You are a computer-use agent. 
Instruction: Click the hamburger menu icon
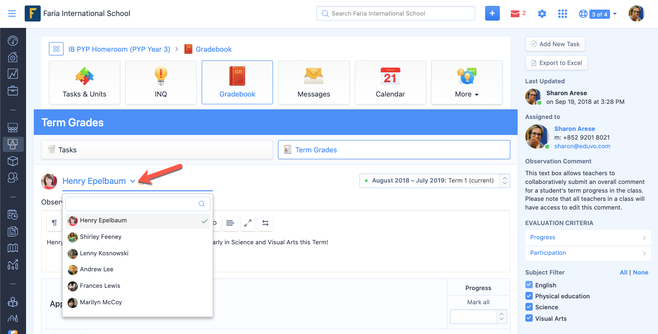click(12, 14)
